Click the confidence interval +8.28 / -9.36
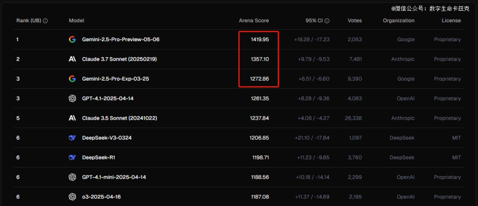Viewport: 478px width, 206px height. click(x=314, y=99)
